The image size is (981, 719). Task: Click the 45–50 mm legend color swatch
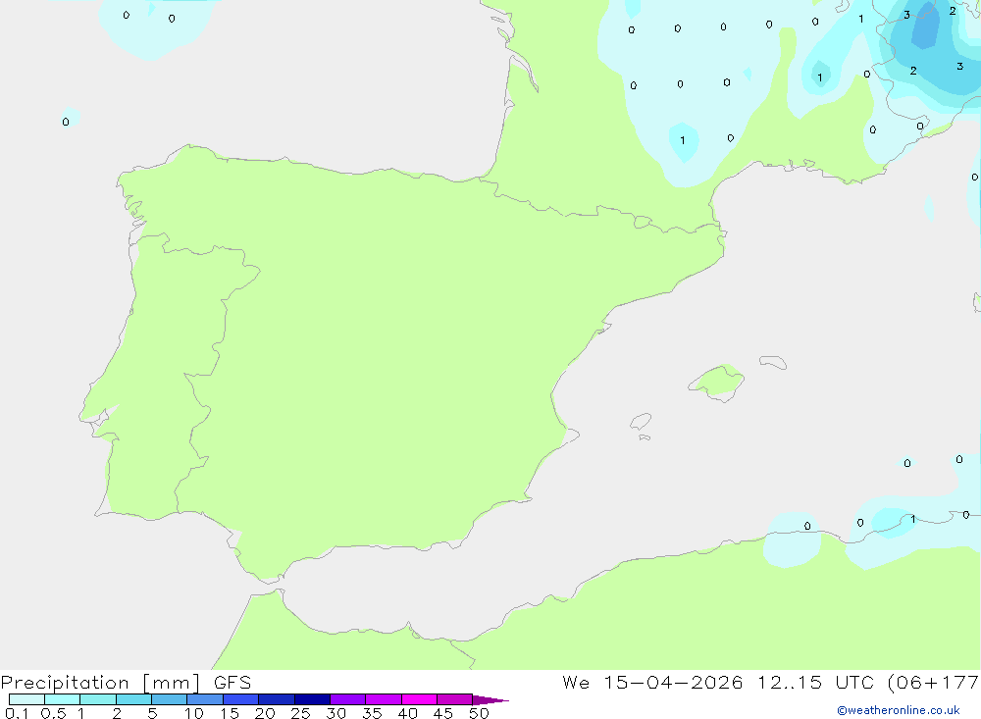pyautogui.click(x=455, y=699)
